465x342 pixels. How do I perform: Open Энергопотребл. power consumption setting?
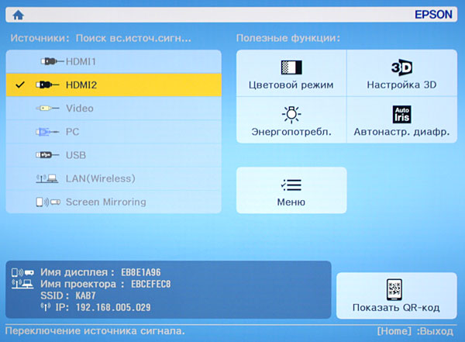click(291, 120)
